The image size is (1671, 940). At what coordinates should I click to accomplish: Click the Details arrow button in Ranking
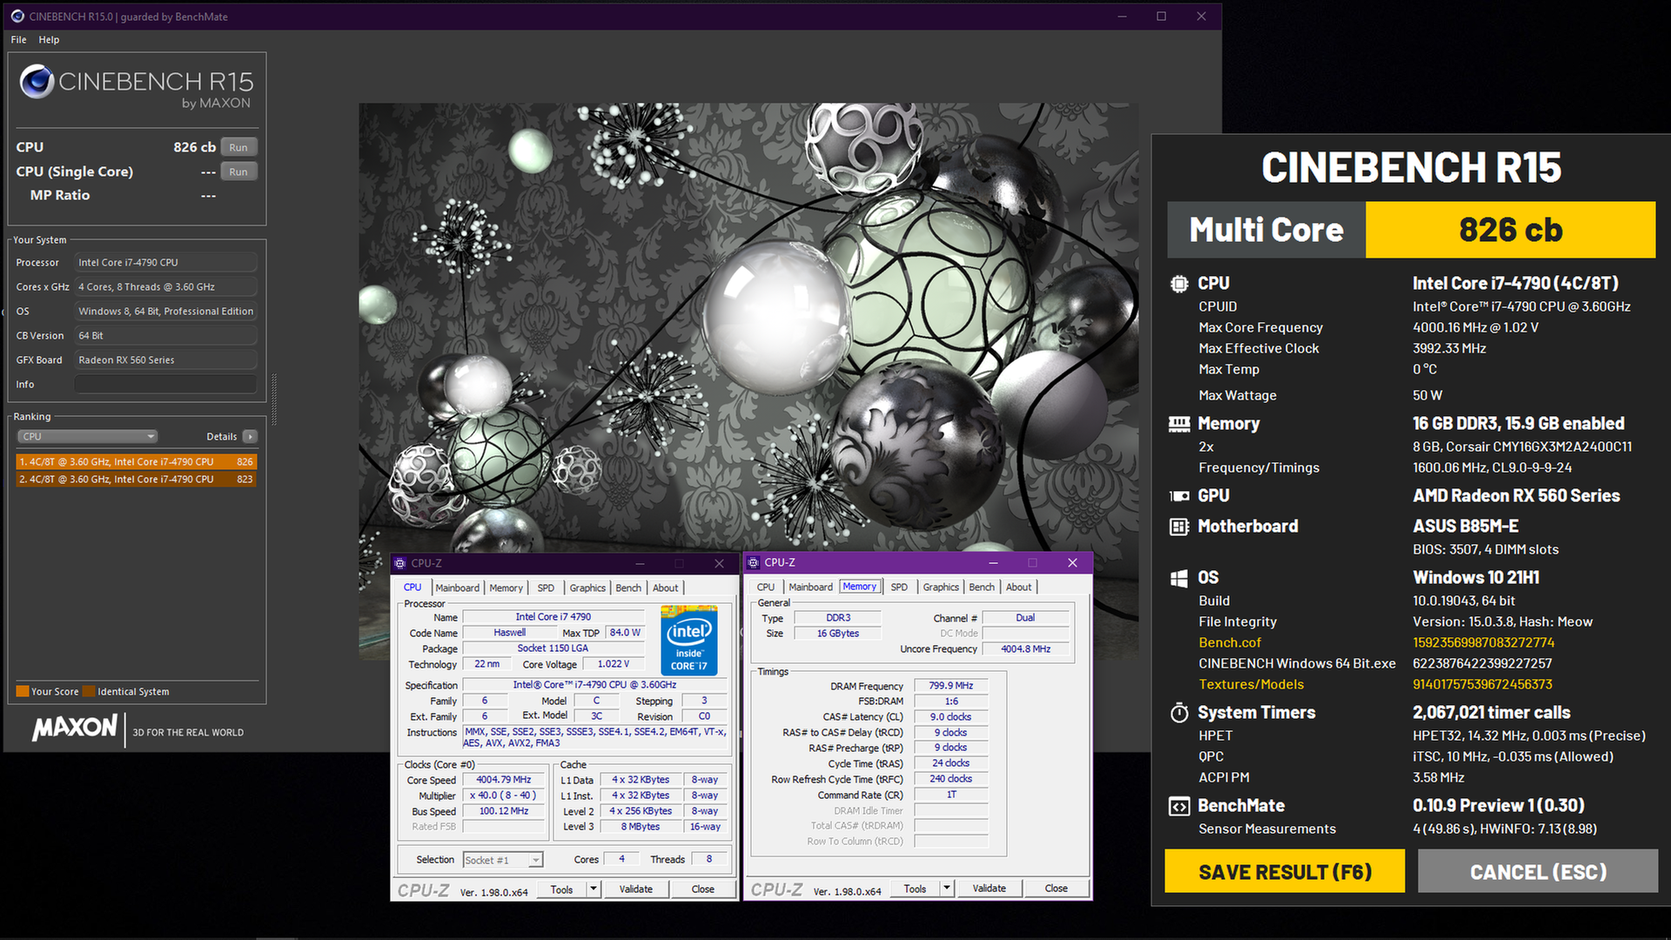(x=250, y=437)
